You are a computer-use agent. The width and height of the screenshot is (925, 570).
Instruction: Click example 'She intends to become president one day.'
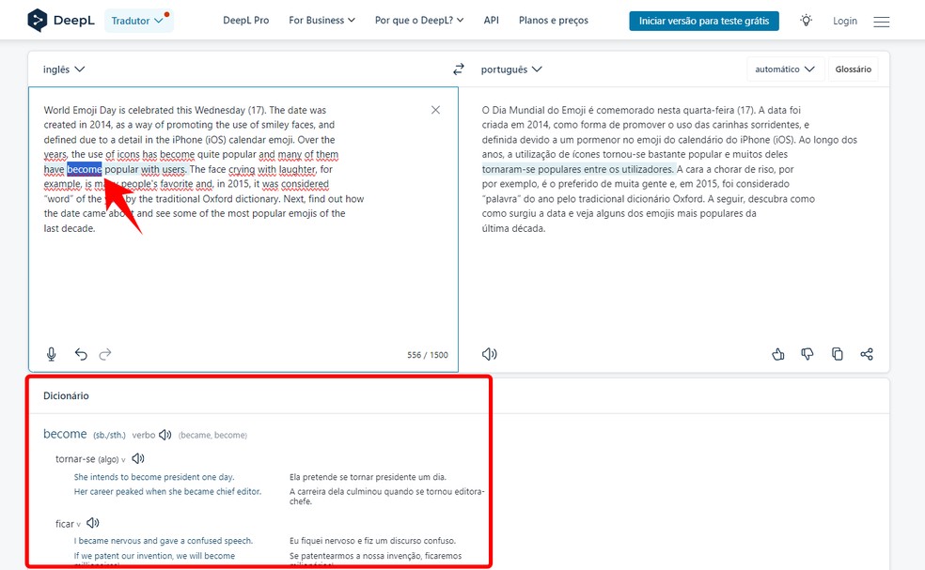coord(154,477)
